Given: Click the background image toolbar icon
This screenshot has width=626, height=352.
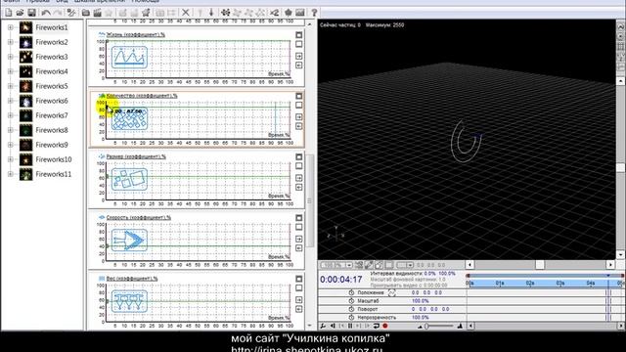Looking at the screenshot, I should (300, 13).
